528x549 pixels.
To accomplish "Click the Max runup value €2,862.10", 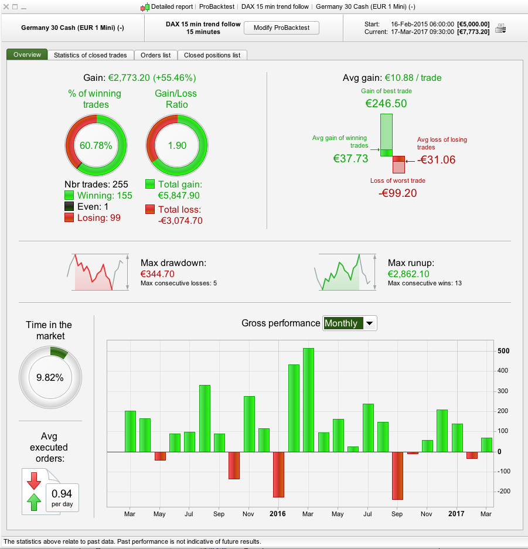I will [408, 274].
